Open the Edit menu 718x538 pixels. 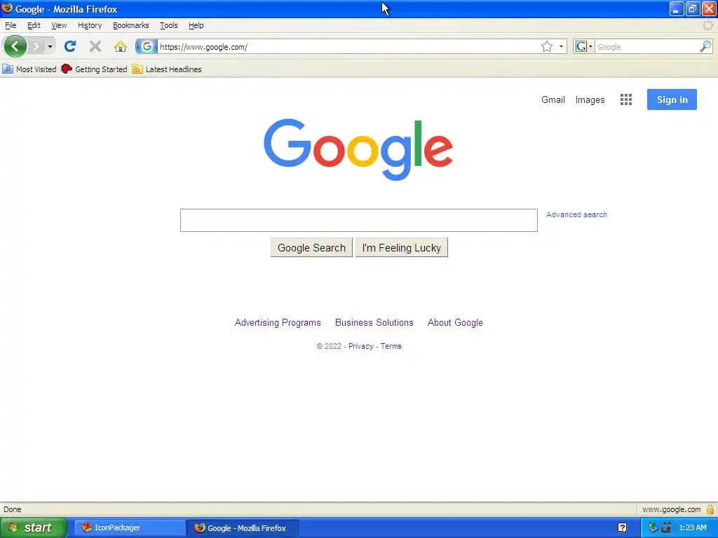tap(34, 25)
